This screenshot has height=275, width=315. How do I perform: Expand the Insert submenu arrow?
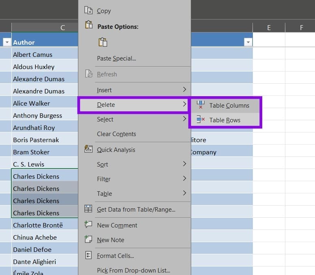tap(184, 89)
